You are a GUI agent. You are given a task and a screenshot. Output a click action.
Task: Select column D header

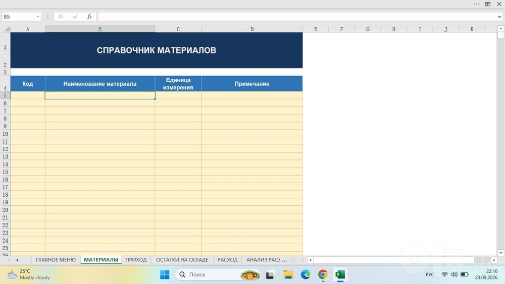pos(252,29)
